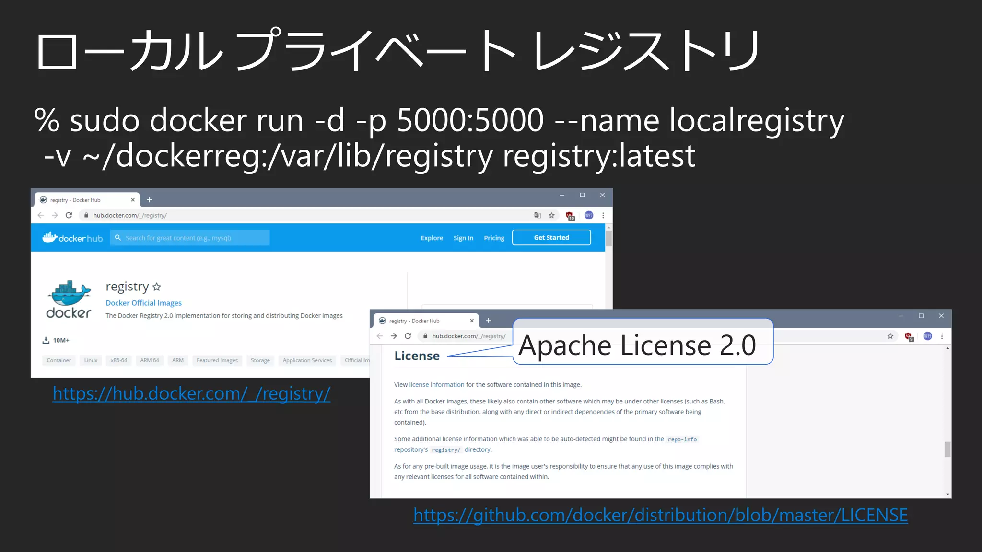Close registry tab in first browser window
This screenshot has width=982, height=552.
133,200
